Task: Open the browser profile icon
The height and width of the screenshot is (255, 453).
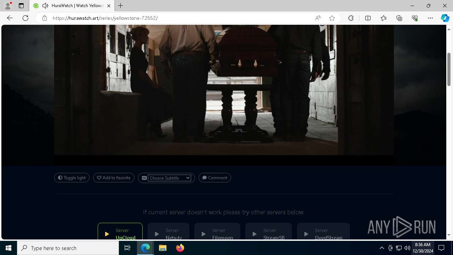Action: 8,6
